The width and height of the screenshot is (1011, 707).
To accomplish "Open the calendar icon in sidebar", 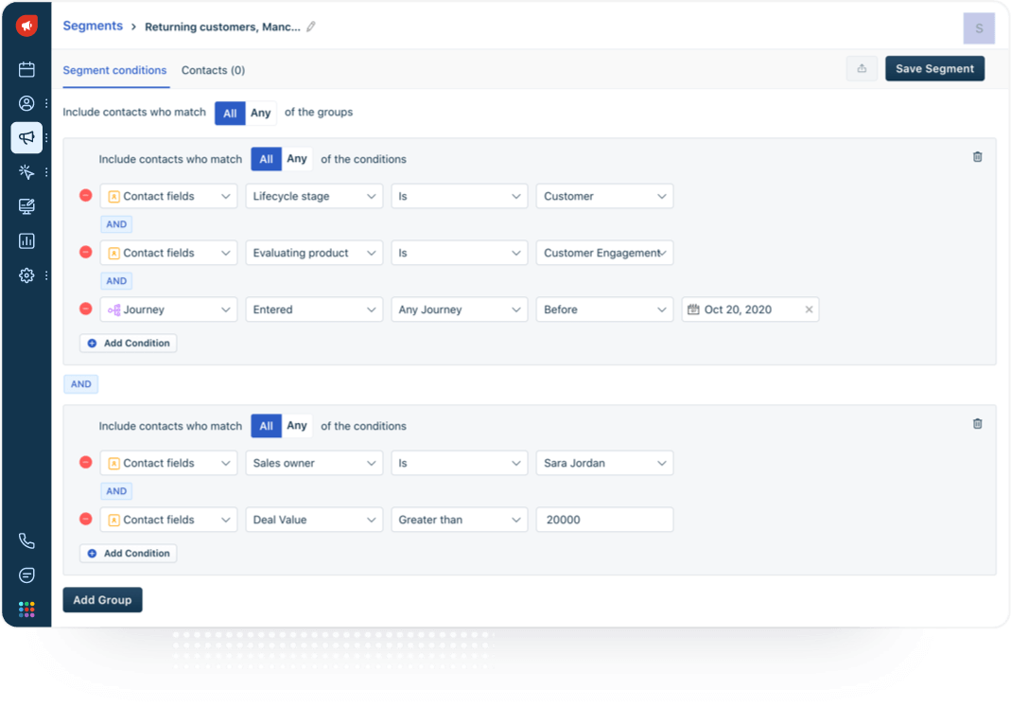I will [26, 69].
